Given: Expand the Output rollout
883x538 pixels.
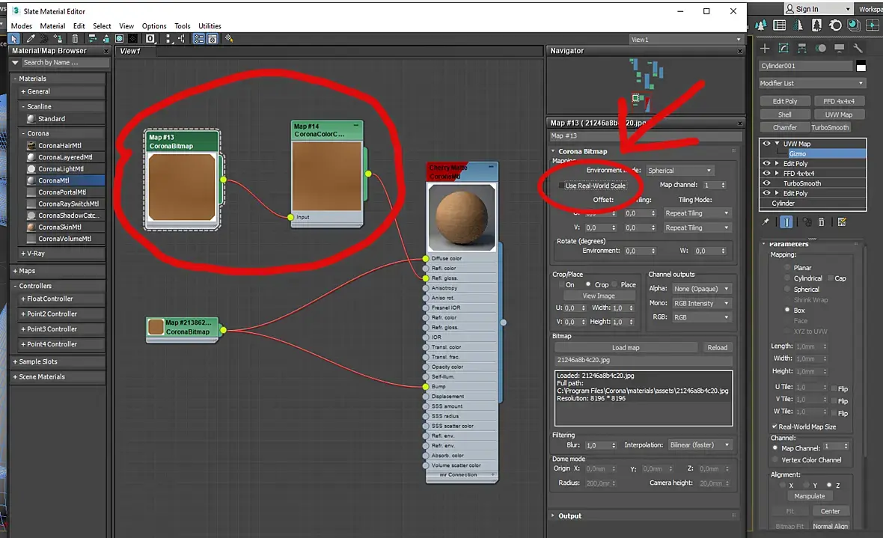Looking at the screenshot, I should pyautogui.click(x=569, y=516).
